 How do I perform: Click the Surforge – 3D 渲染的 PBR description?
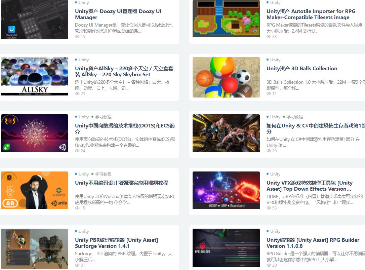click(x=124, y=257)
